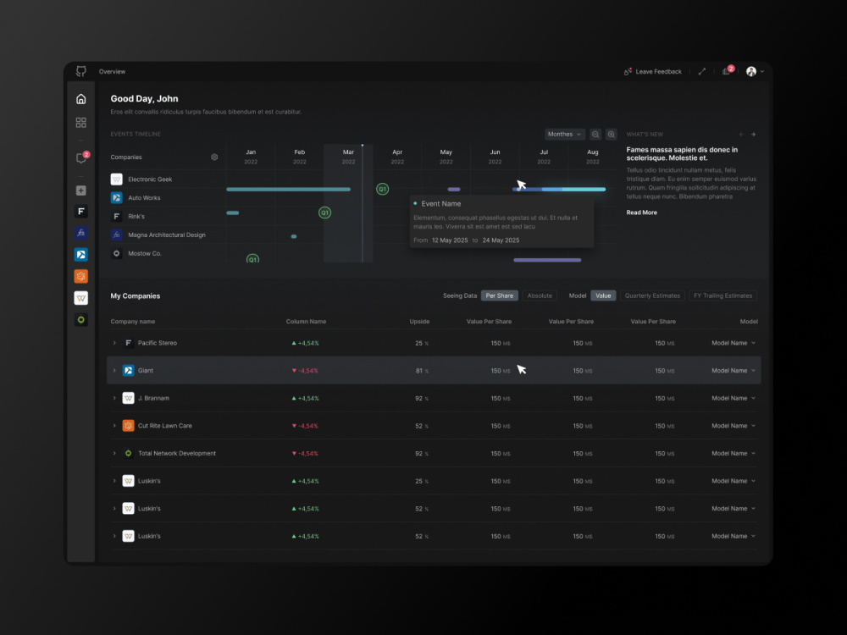This screenshot has height=635, width=847.
Task: Click the Model column header
Action: click(x=748, y=321)
